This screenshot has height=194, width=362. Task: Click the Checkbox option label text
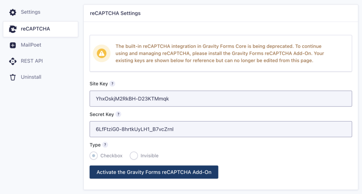[111, 156]
